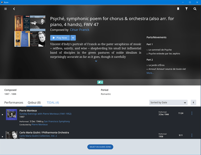Image resolution: width=201 pixels, height=155 pixels.
Task: Open three-dot menu for Pierre Monteux performance
Action: [192, 113]
